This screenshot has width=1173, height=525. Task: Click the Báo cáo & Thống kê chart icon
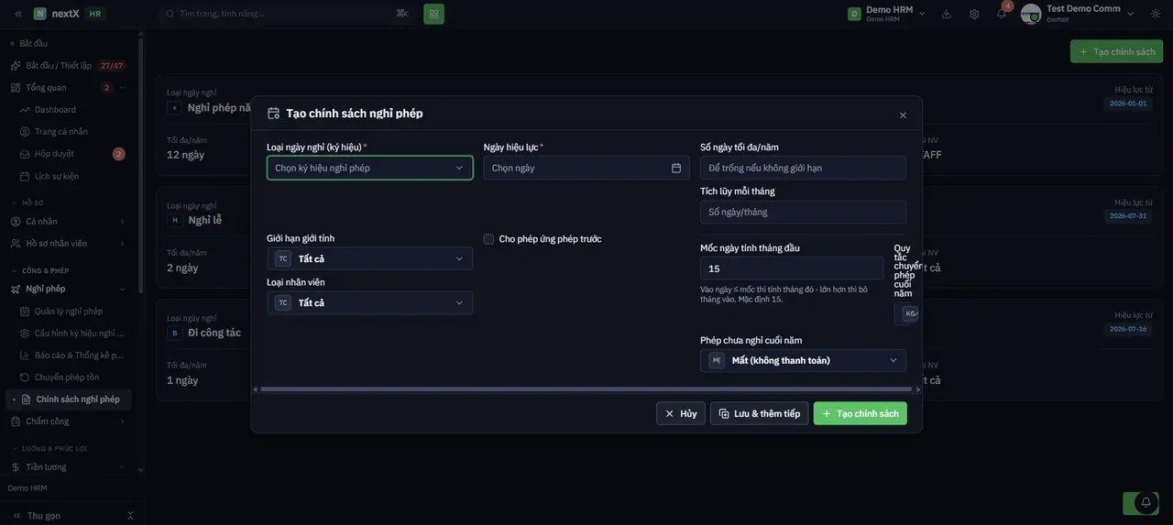click(25, 355)
